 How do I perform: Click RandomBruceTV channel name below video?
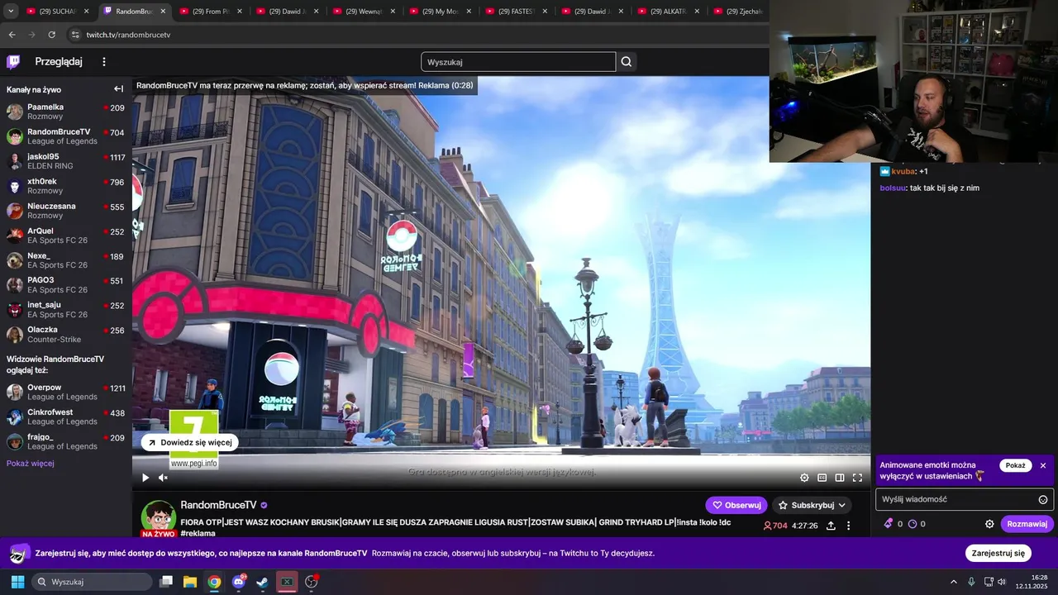pos(219,505)
